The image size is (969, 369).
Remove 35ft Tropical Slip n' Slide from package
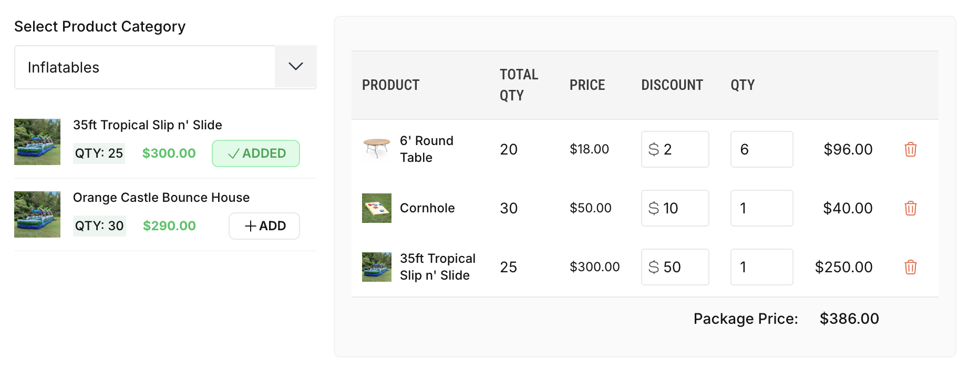coord(910,267)
